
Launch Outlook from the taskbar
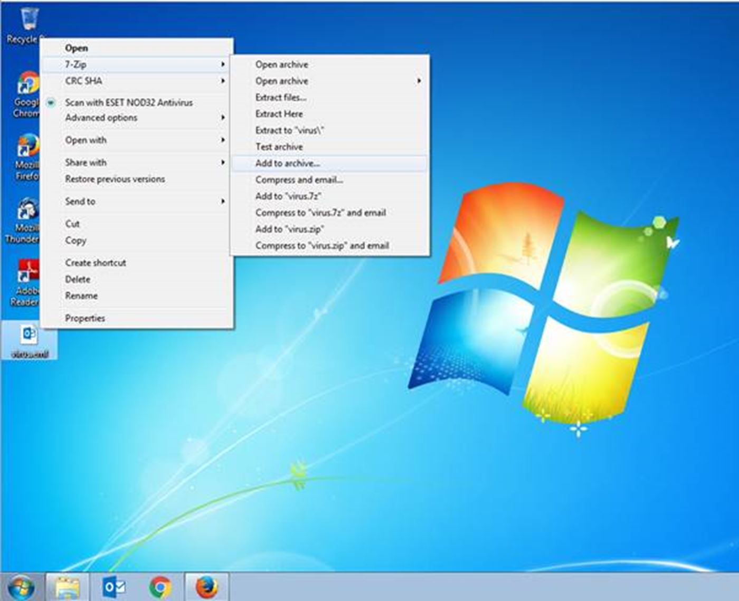tap(114, 587)
